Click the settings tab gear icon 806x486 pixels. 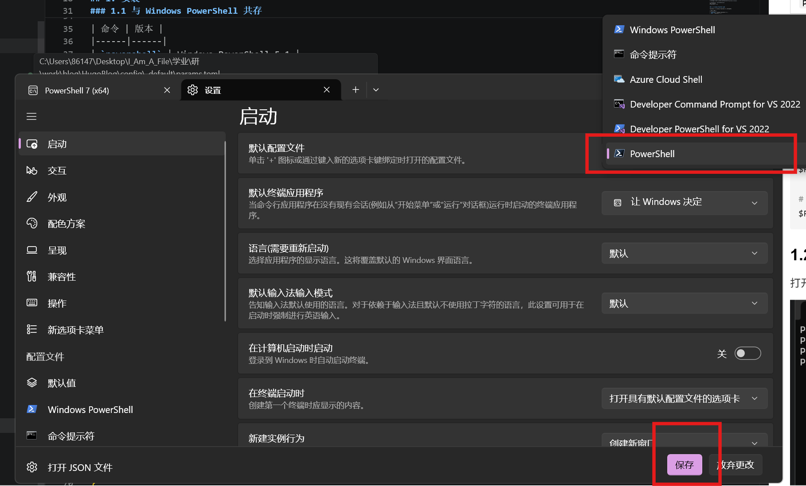pyautogui.click(x=192, y=90)
